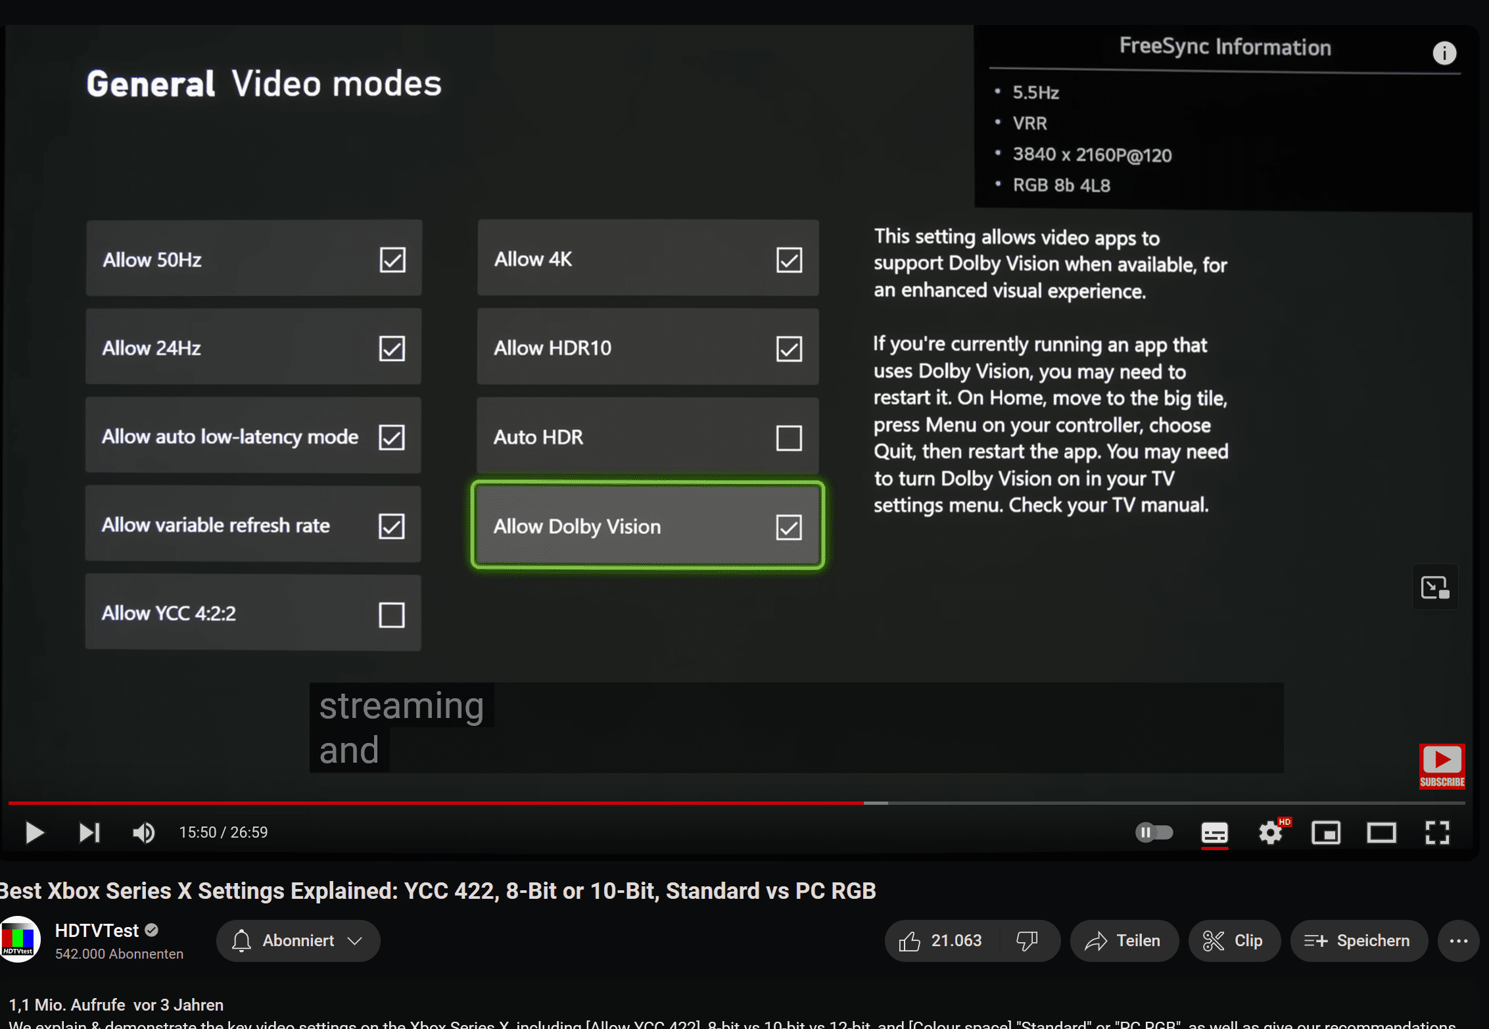Click the Allow Dolby Vision checkbox
The height and width of the screenshot is (1029, 1489).
(789, 527)
